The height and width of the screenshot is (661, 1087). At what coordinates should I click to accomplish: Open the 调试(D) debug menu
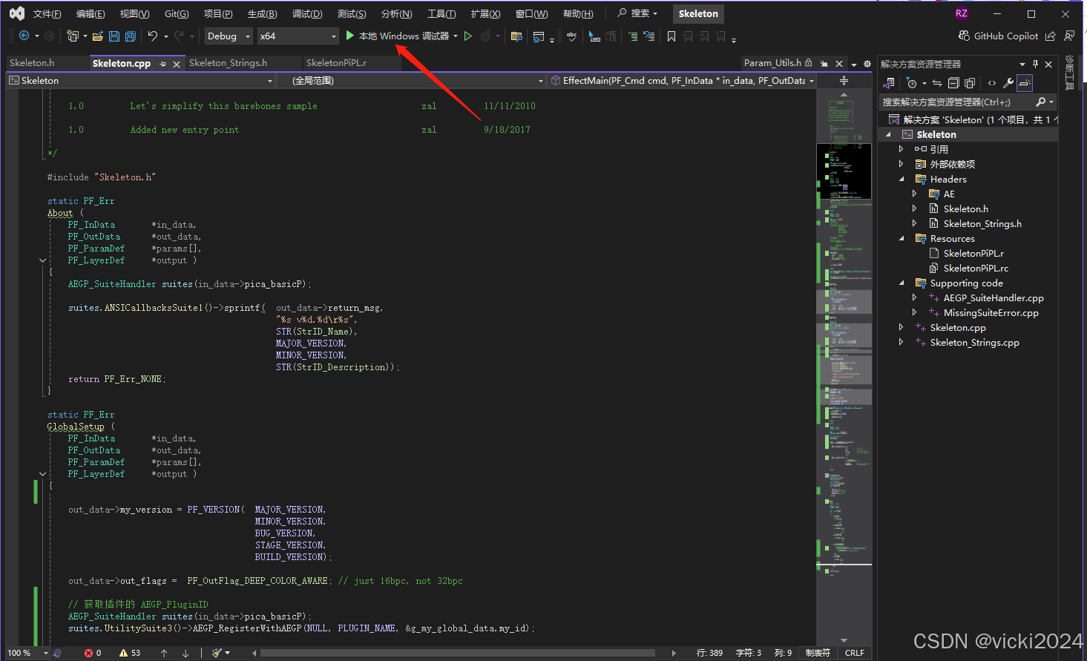pyautogui.click(x=307, y=13)
